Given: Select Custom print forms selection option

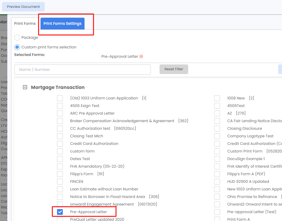Looking at the screenshot, I should [17, 47].
